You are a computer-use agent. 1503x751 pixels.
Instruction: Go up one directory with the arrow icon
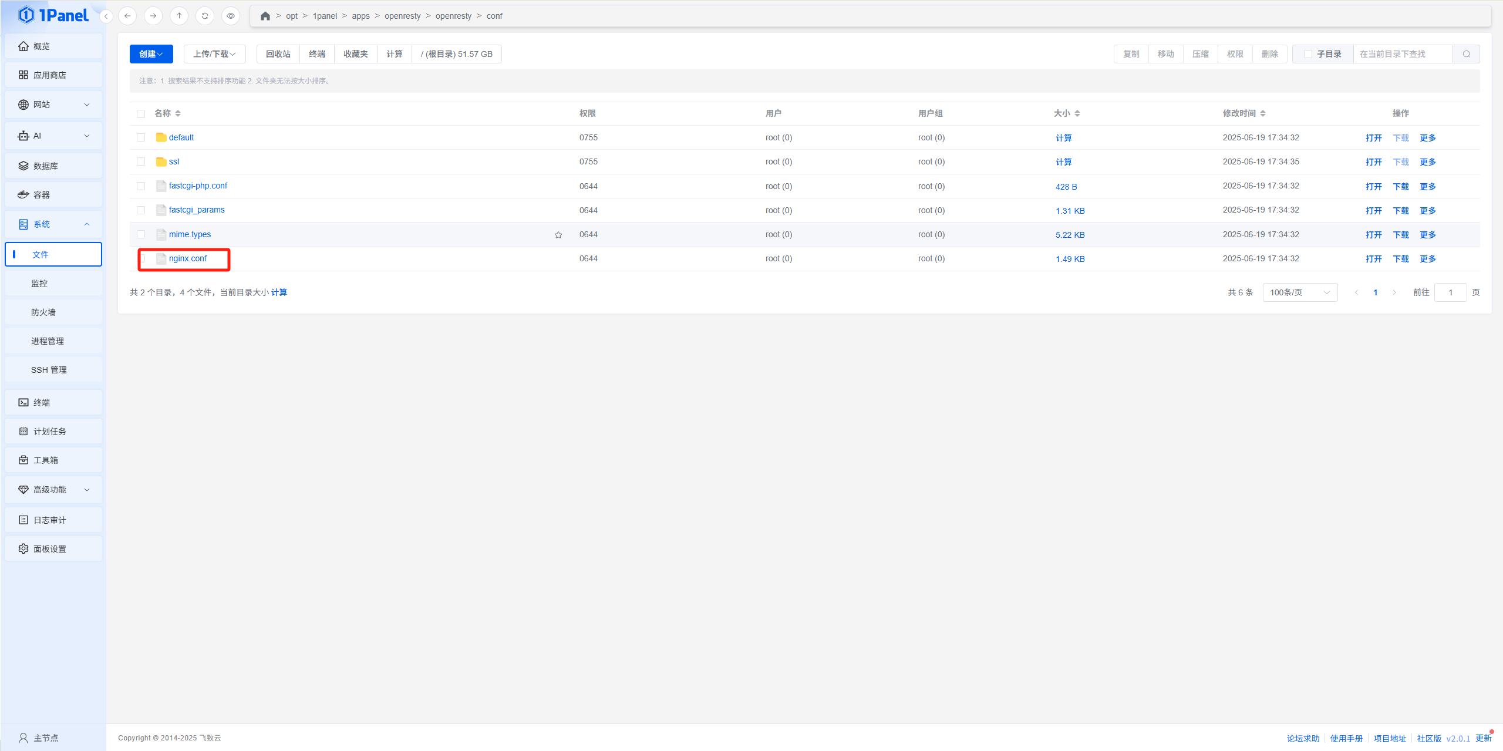(x=179, y=16)
